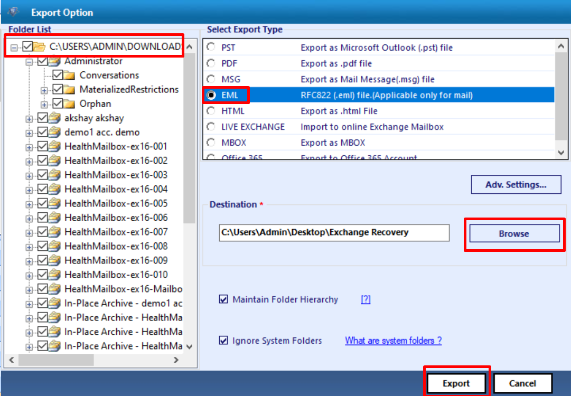Toggle Ignore System Folders checkbox
The height and width of the screenshot is (396, 571).
point(223,341)
